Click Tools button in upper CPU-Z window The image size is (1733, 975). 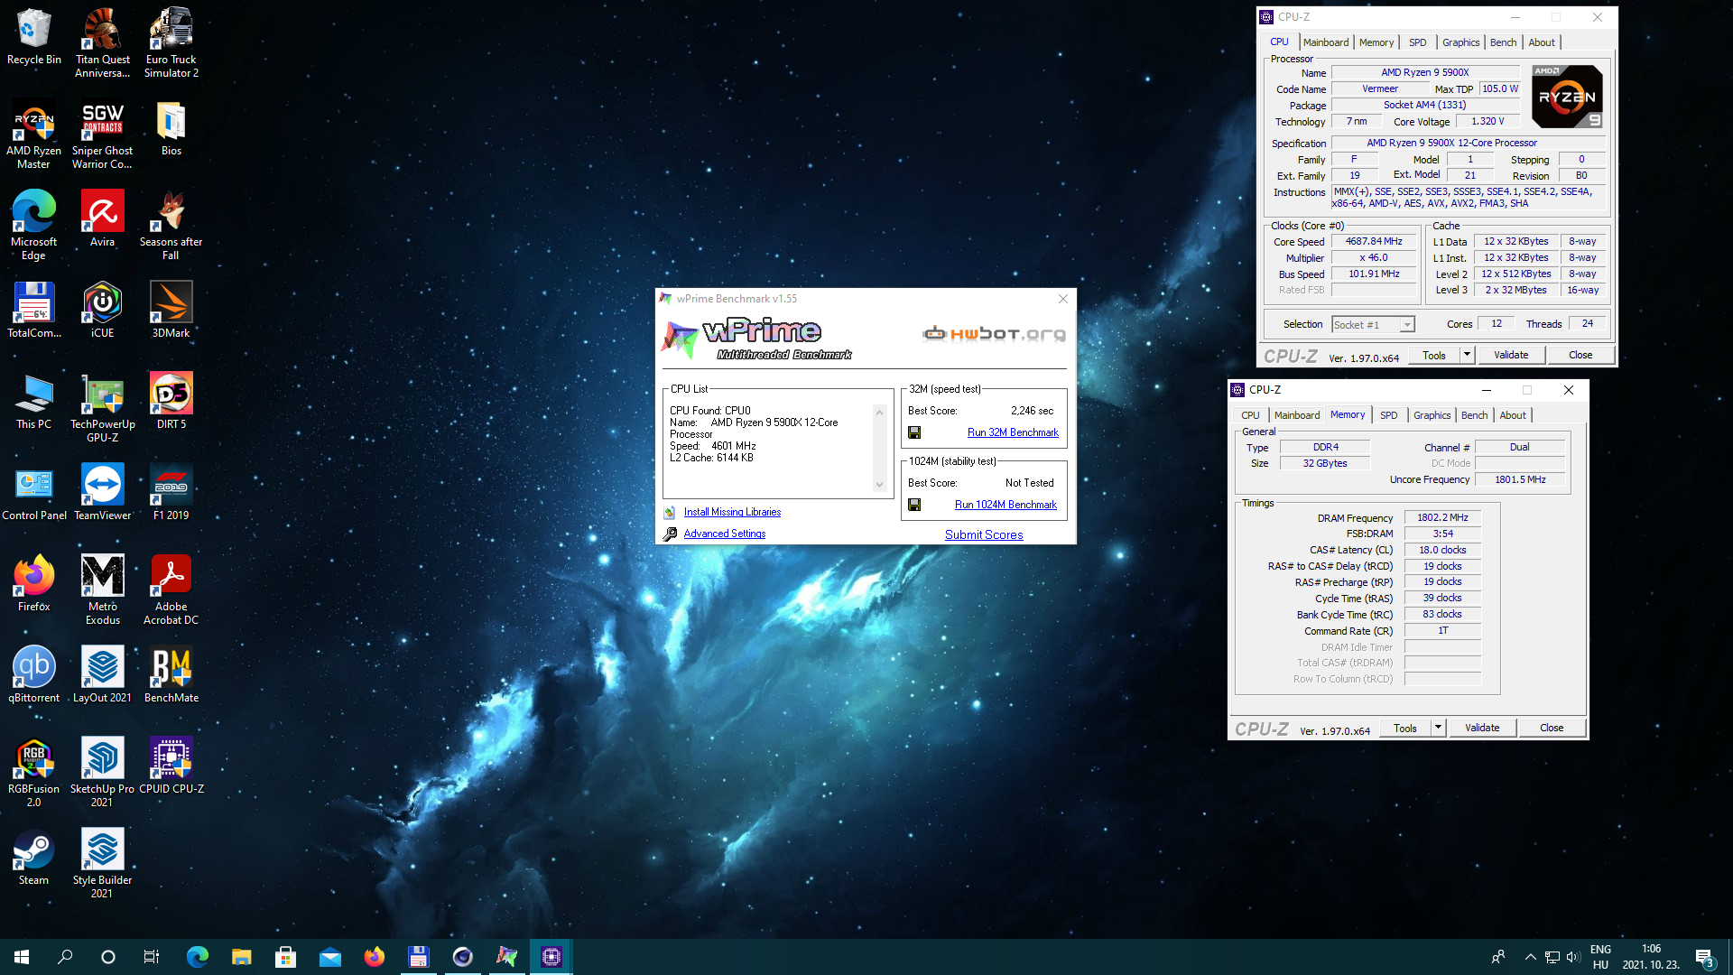(1433, 355)
